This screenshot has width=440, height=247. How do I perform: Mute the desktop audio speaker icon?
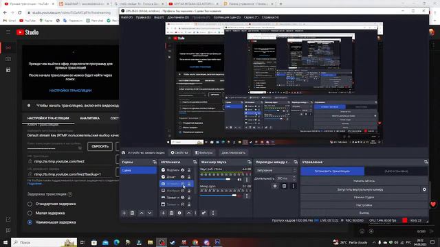(239, 180)
